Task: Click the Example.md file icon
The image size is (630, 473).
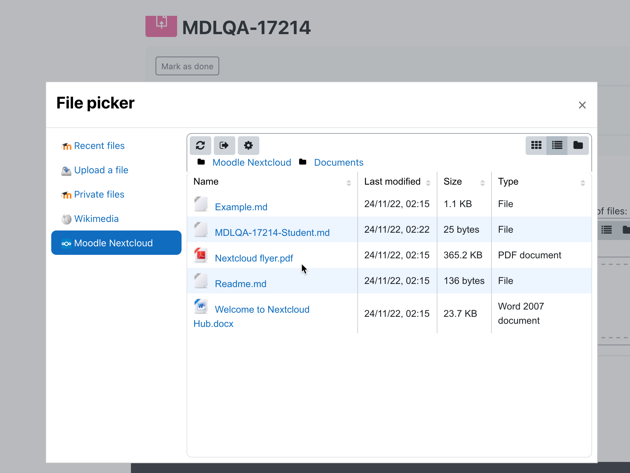Action: coord(201,204)
